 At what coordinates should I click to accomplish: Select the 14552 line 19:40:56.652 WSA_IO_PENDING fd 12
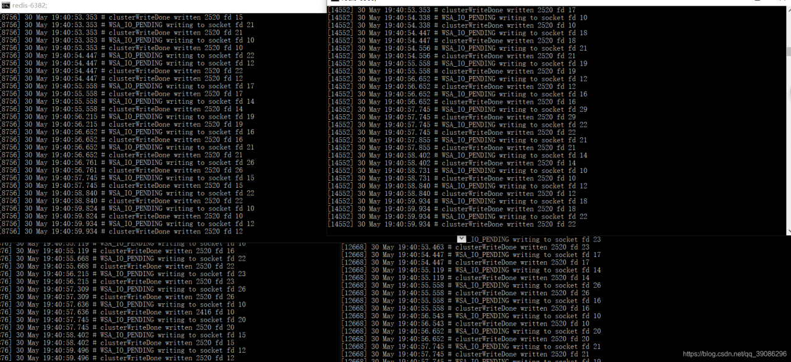(457, 78)
